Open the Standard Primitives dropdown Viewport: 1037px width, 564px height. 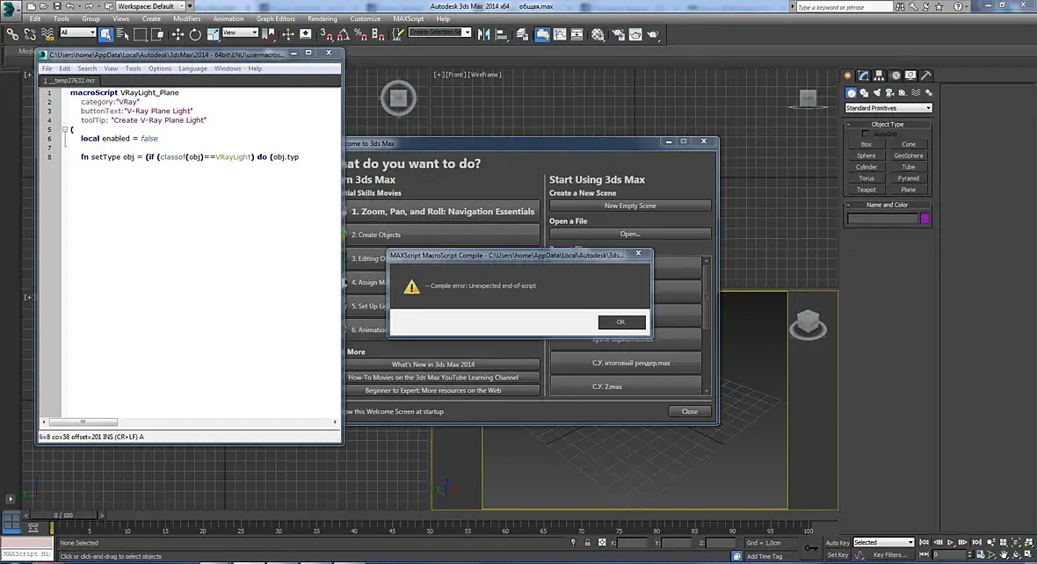[x=888, y=108]
